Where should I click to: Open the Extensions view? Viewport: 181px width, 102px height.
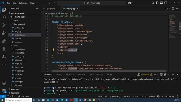pyautogui.click(x=4, y=41)
